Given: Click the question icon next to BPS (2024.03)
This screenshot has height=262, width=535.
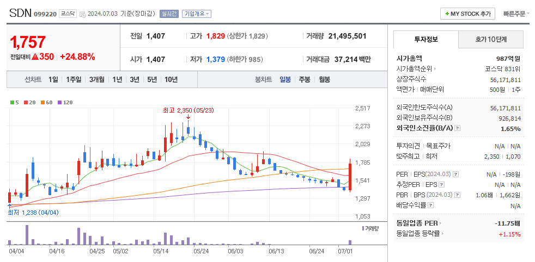Looking at the screenshot, I should pyautogui.click(x=458, y=195).
